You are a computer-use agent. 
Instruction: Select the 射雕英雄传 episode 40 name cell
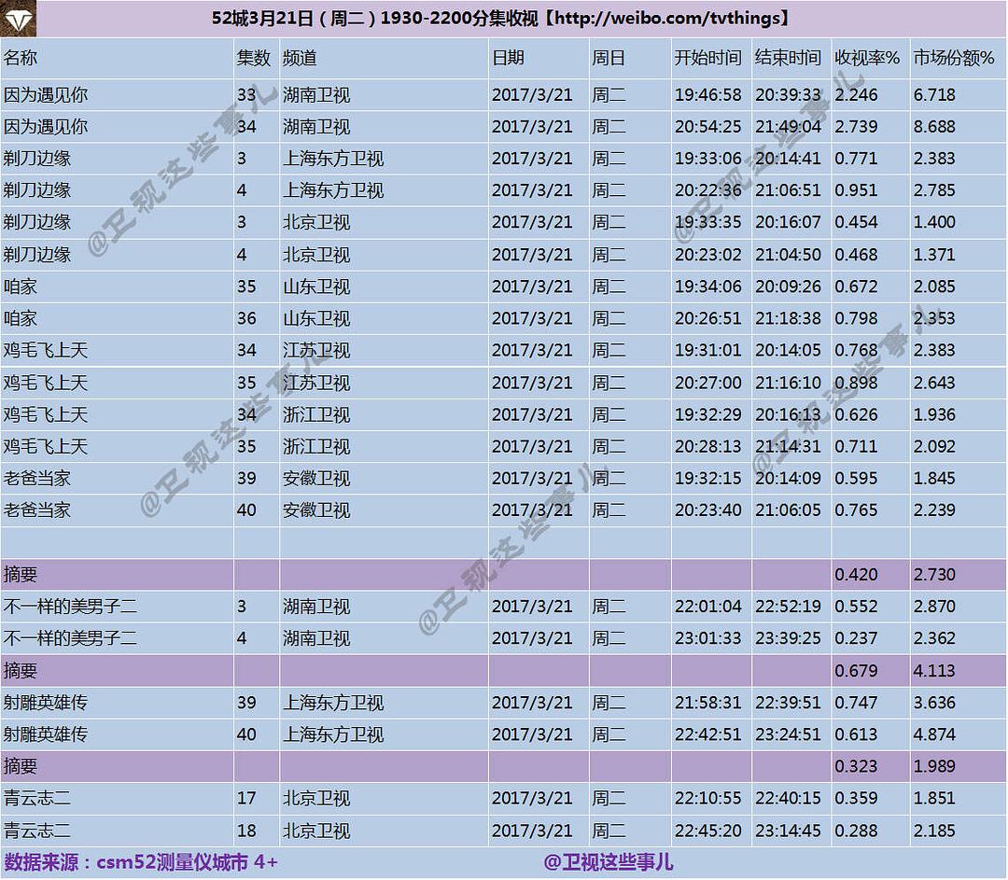tap(47, 734)
